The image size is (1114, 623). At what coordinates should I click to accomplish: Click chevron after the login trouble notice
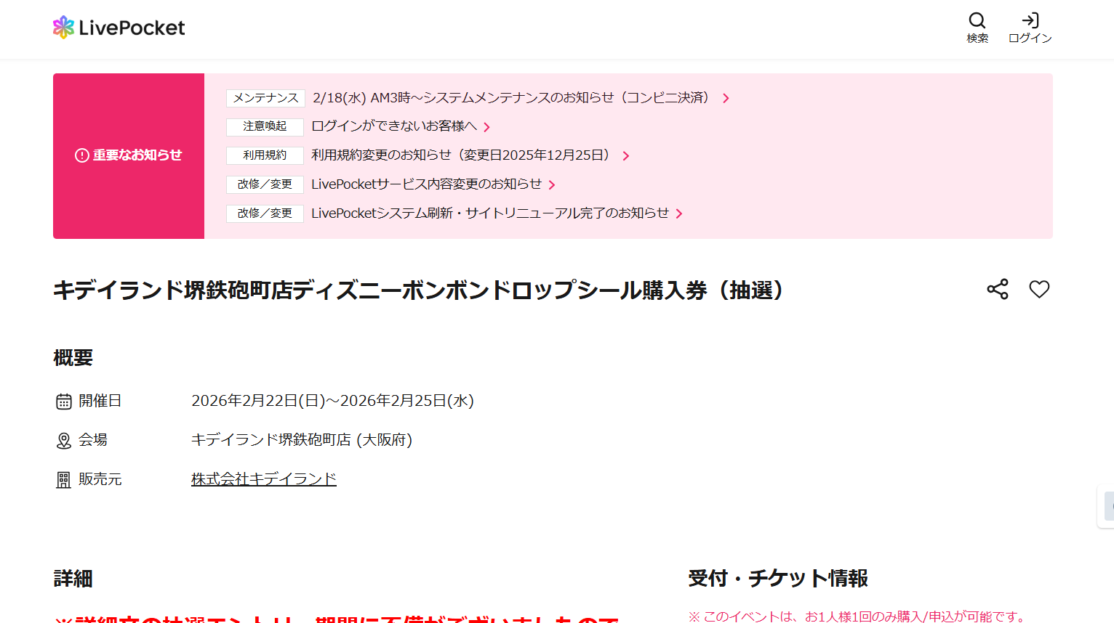[x=486, y=127]
